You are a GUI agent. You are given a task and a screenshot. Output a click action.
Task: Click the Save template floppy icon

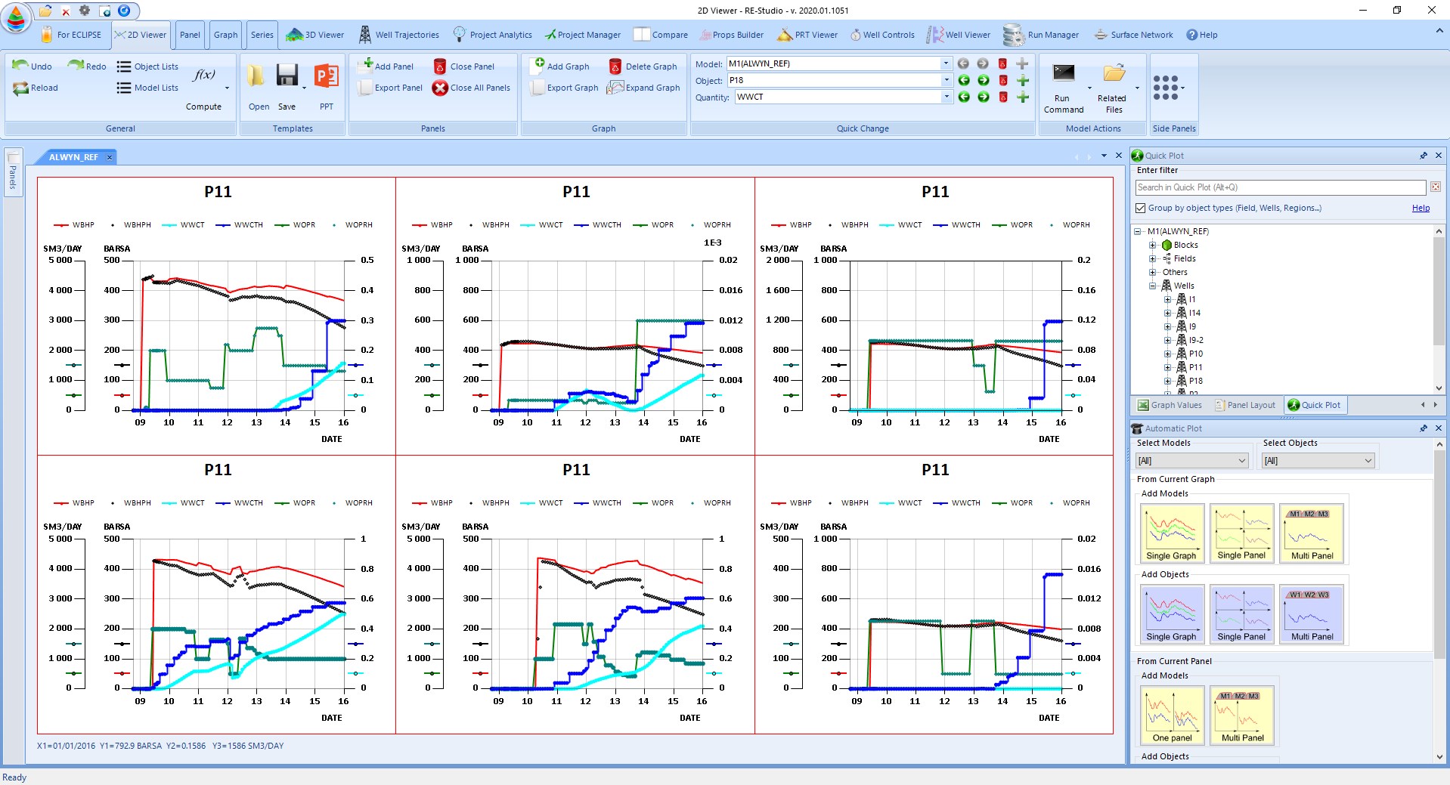tap(287, 75)
